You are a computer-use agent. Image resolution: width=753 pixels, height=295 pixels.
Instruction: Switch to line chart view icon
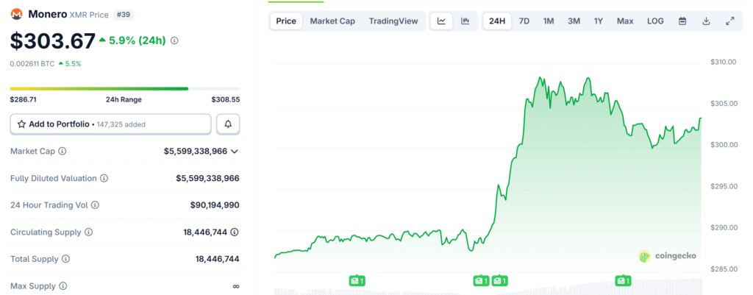click(441, 21)
